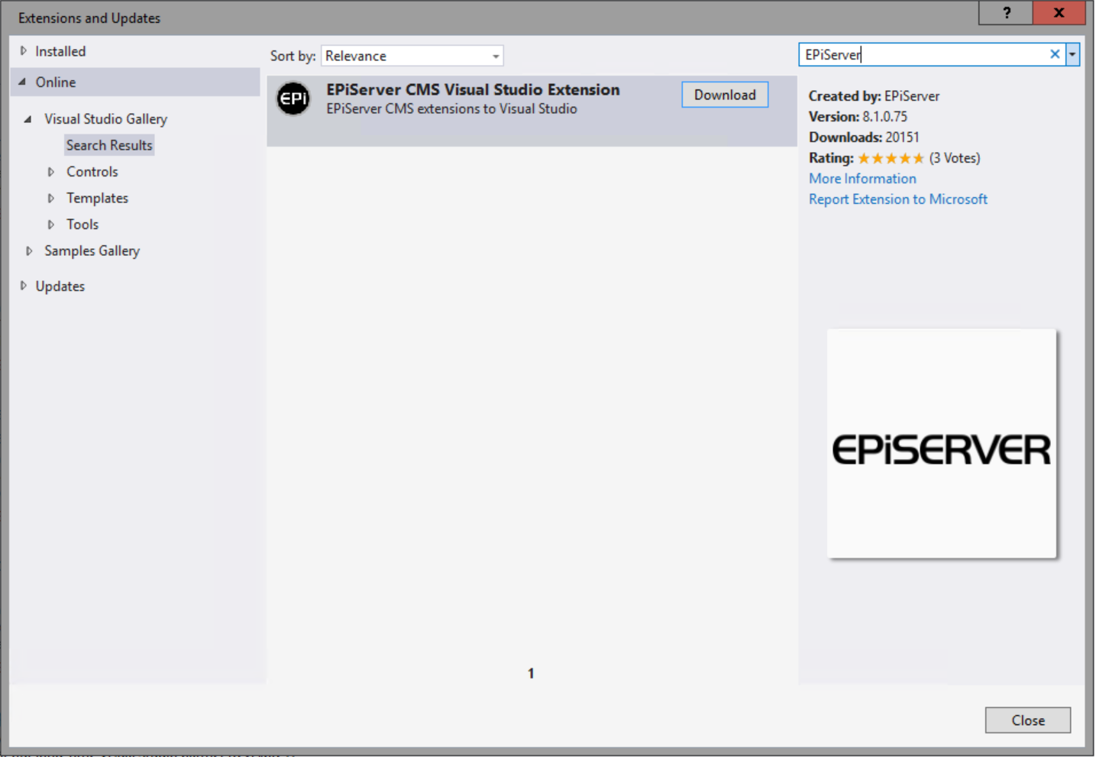Viewport: 1096px width, 757px height.
Task: Click the five-star rating icons
Action: pos(890,158)
